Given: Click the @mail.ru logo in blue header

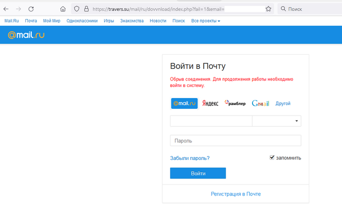Looking at the screenshot, I should pyautogui.click(x=26, y=35).
